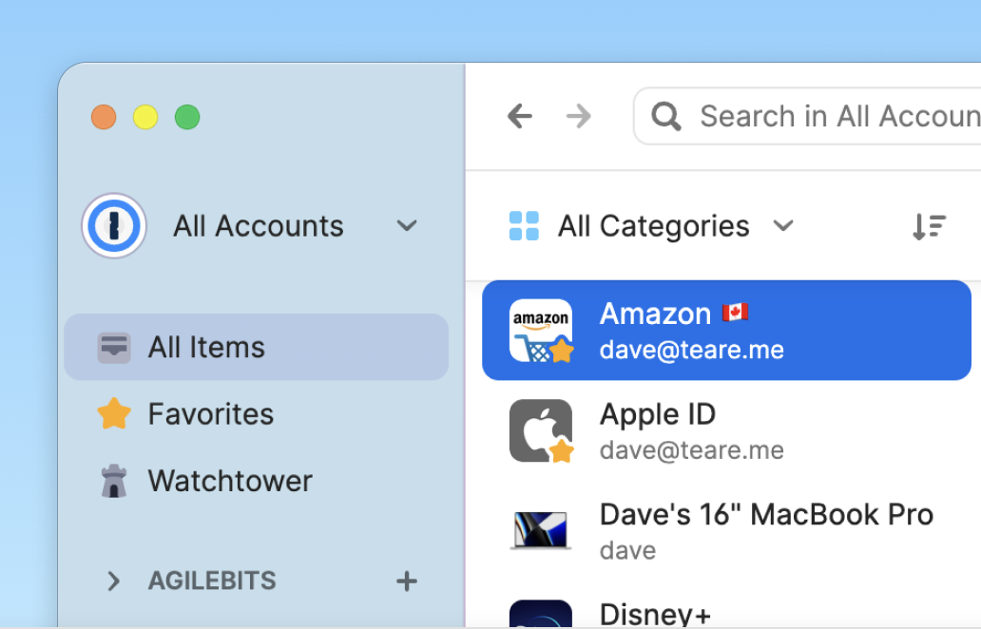Open the All Categories dropdown
981x629 pixels.
(x=652, y=226)
